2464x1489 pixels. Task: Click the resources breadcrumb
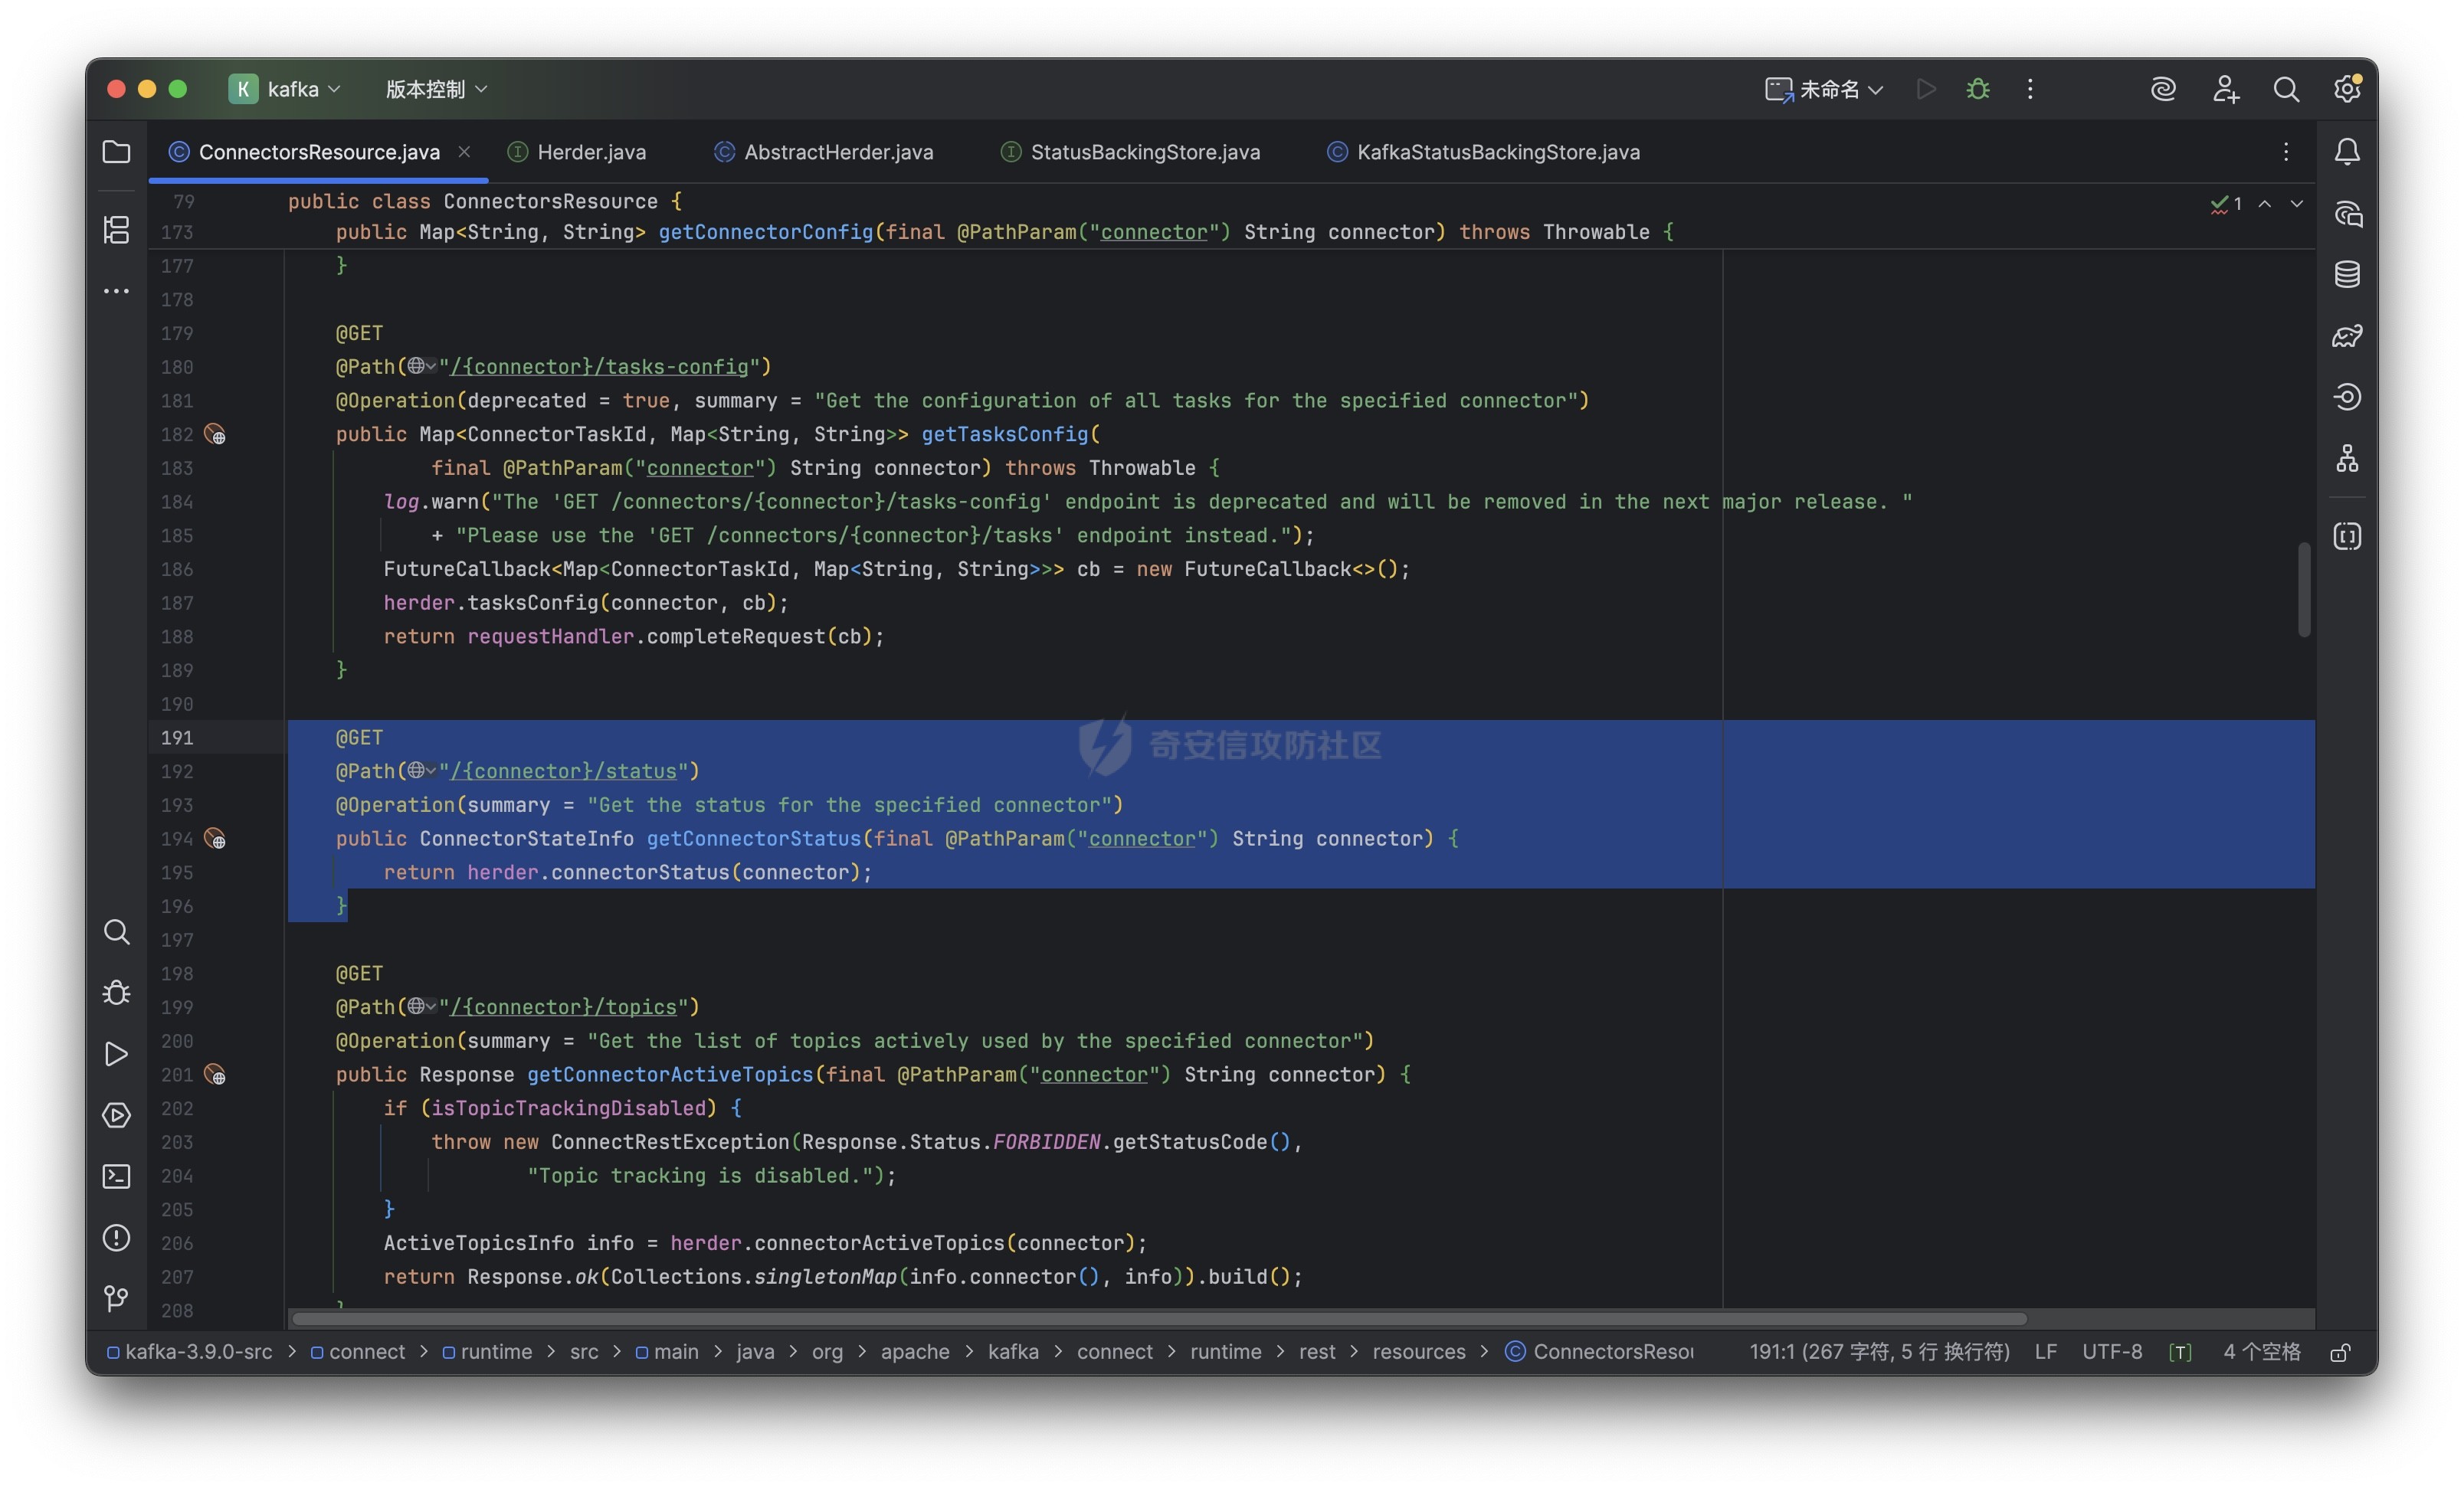pyautogui.click(x=1419, y=1352)
